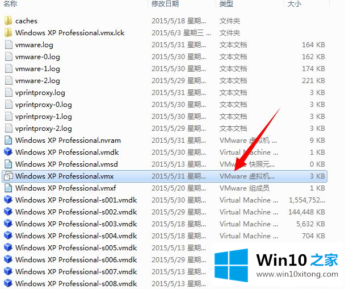Select file name vmware.log
The image size is (345, 289).
click(x=34, y=45)
